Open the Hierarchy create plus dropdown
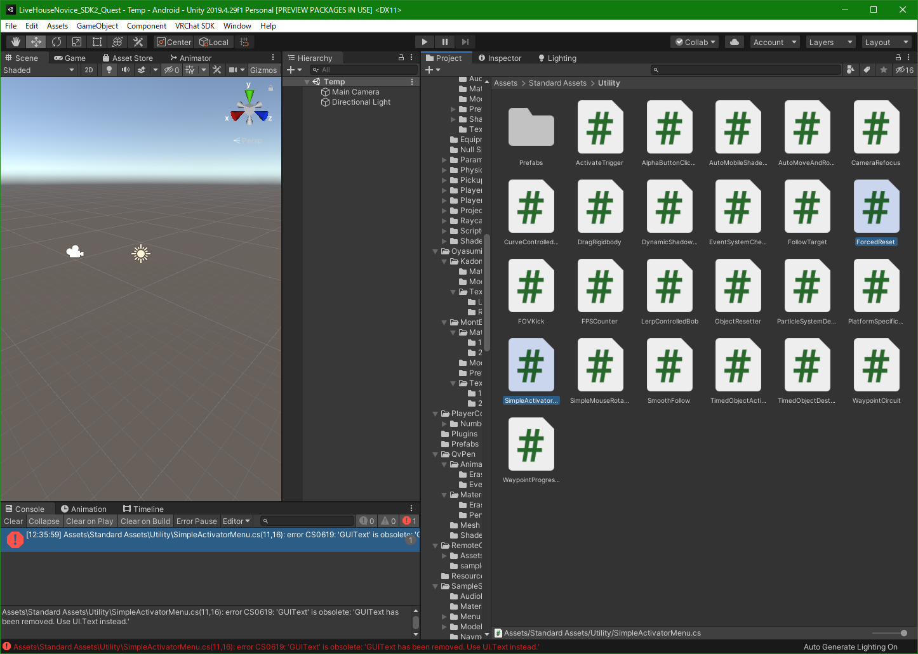 [x=295, y=70]
